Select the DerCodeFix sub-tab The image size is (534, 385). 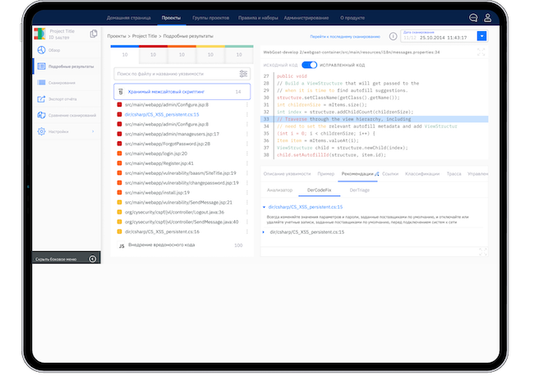pyautogui.click(x=319, y=190)
